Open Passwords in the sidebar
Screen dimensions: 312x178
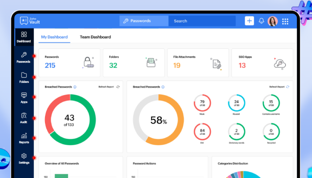(x=24, y=57)
